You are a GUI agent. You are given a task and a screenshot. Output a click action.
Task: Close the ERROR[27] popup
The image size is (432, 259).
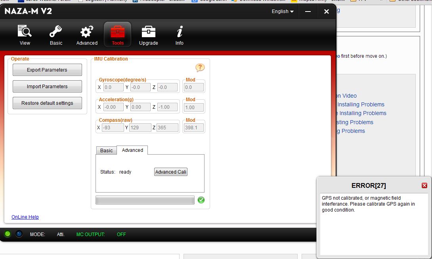pos(424,185)
